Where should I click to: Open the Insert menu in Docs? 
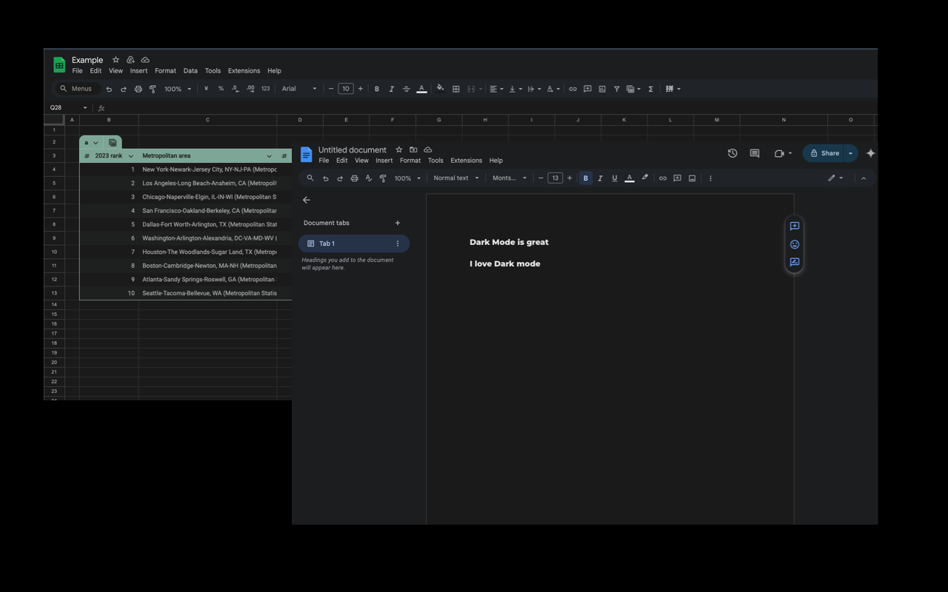pyautogui.click(x=384, y=161)
